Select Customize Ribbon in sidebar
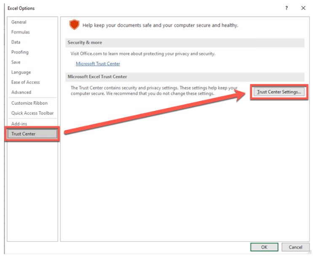The height and width of the screenshot is (257, 313). pos(29,103)
